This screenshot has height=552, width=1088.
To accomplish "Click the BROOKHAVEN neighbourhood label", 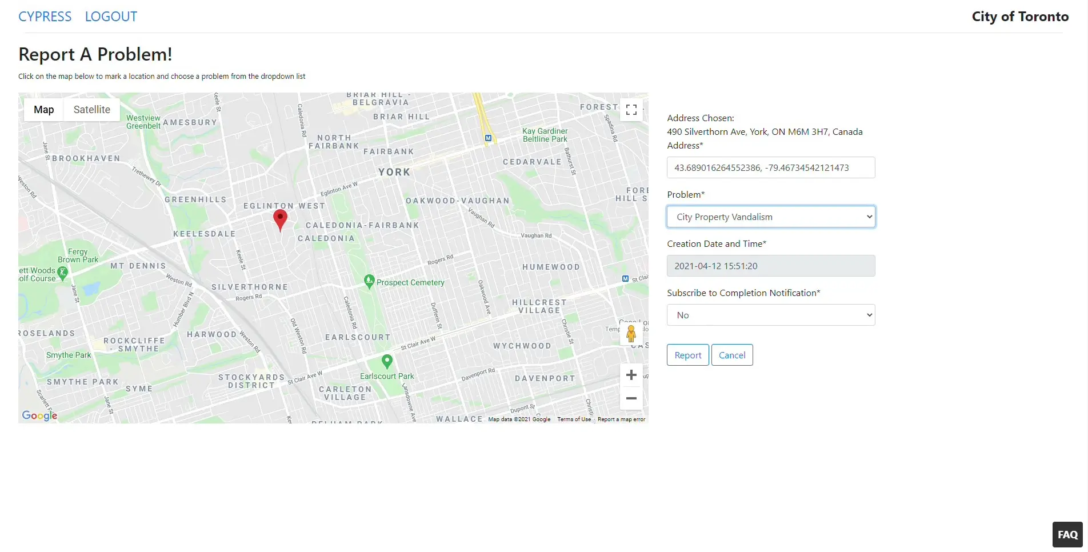I will 86,158.
